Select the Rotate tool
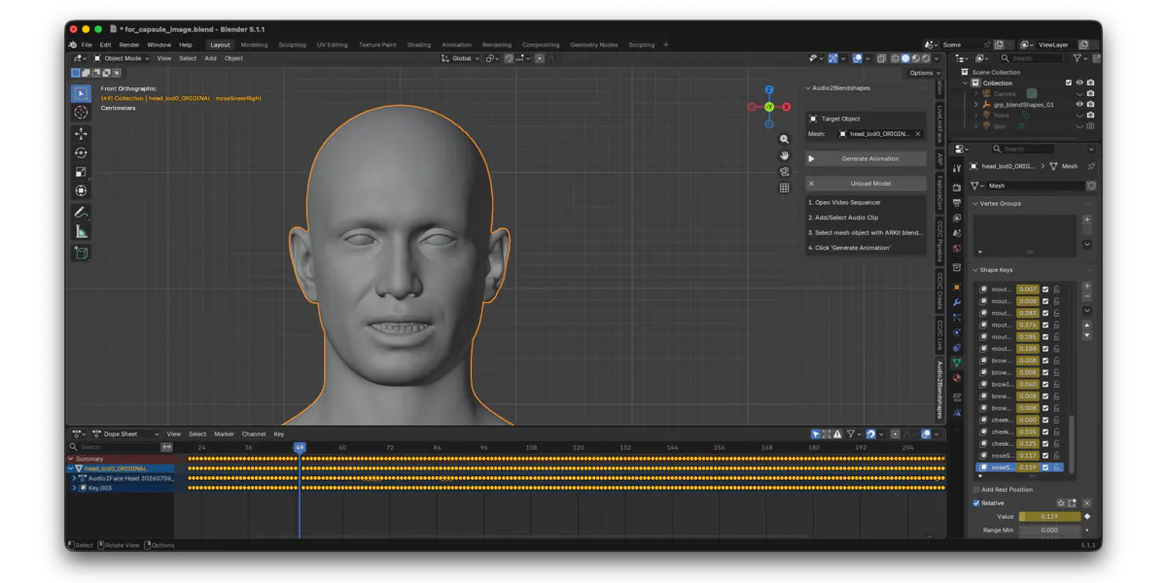The image size is (1167, 583). pyautogui.click(x=81, y=153)
